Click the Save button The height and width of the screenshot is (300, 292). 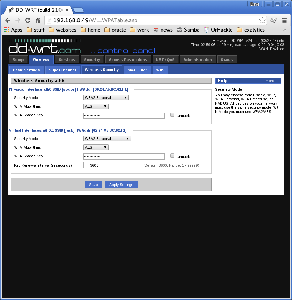(93, 185)
